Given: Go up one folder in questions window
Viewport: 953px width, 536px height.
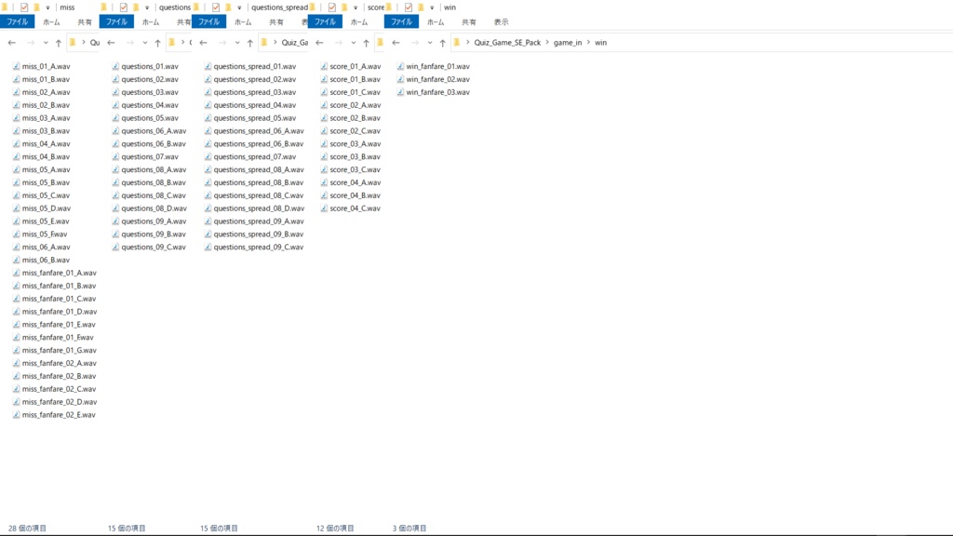Looking at the screenshot, I should [x=157, y=43].
